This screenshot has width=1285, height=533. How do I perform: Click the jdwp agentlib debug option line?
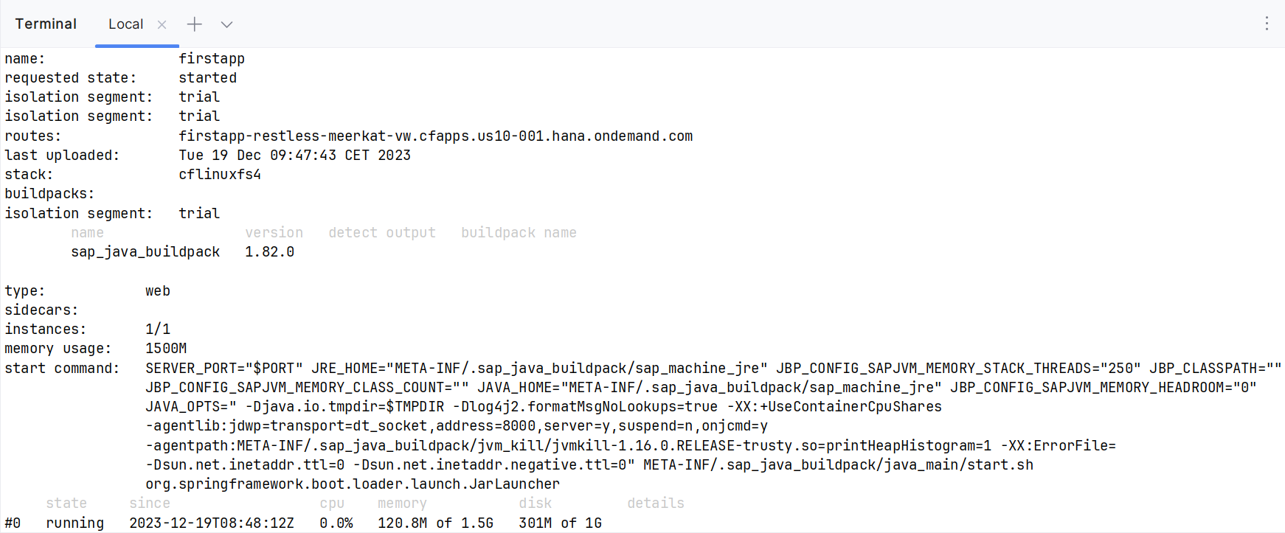457,426
